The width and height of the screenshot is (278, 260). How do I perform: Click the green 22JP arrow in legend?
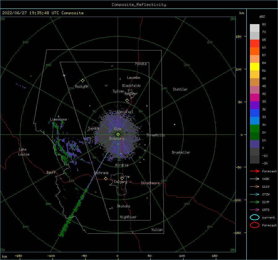(255, 202)
